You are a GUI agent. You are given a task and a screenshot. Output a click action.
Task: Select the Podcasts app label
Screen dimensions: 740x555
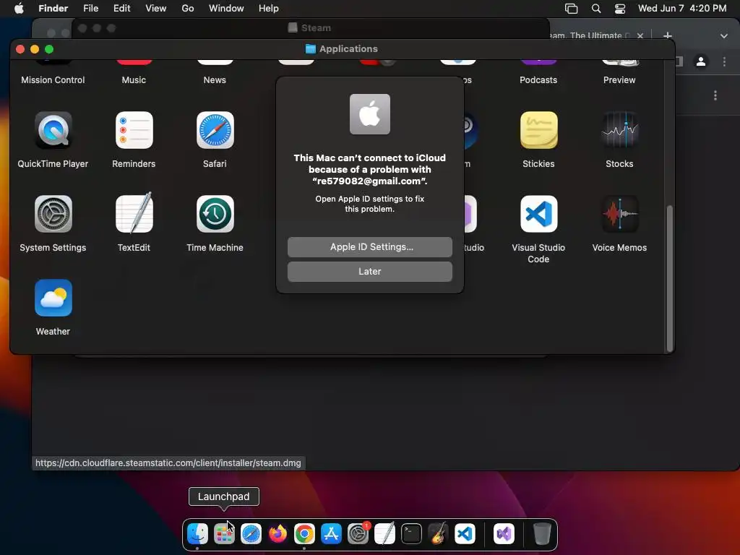[x=538, y=79]
